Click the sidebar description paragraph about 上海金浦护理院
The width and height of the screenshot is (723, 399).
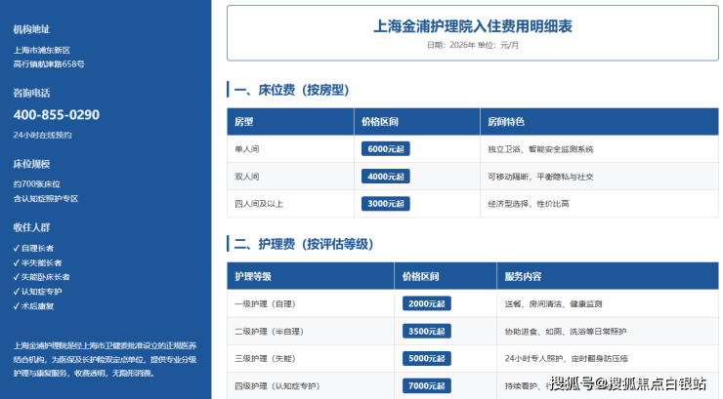click(106, 359)
